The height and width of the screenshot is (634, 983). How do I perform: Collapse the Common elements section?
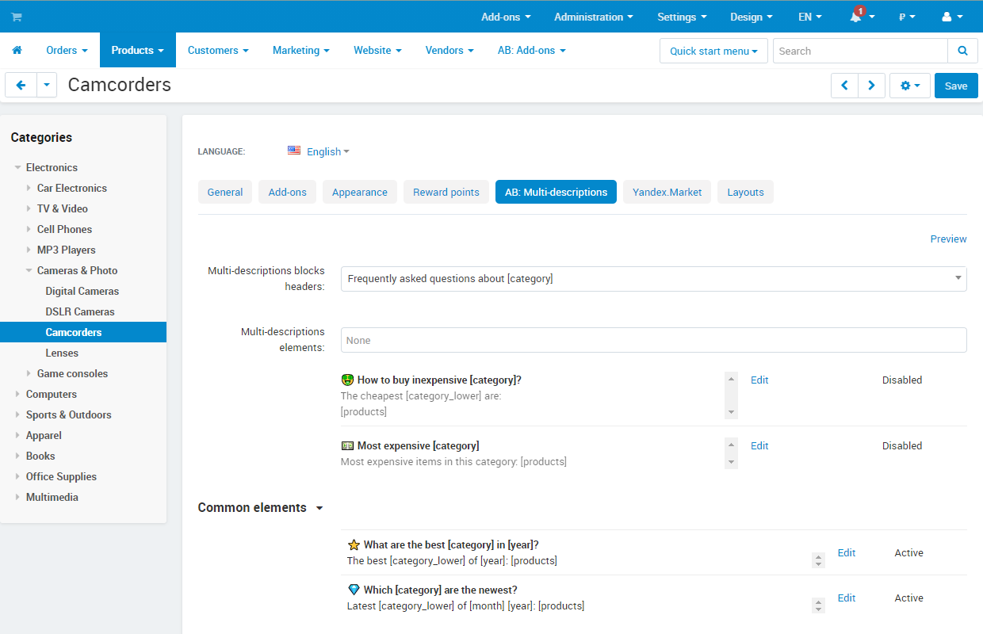(x=320, y=507)
